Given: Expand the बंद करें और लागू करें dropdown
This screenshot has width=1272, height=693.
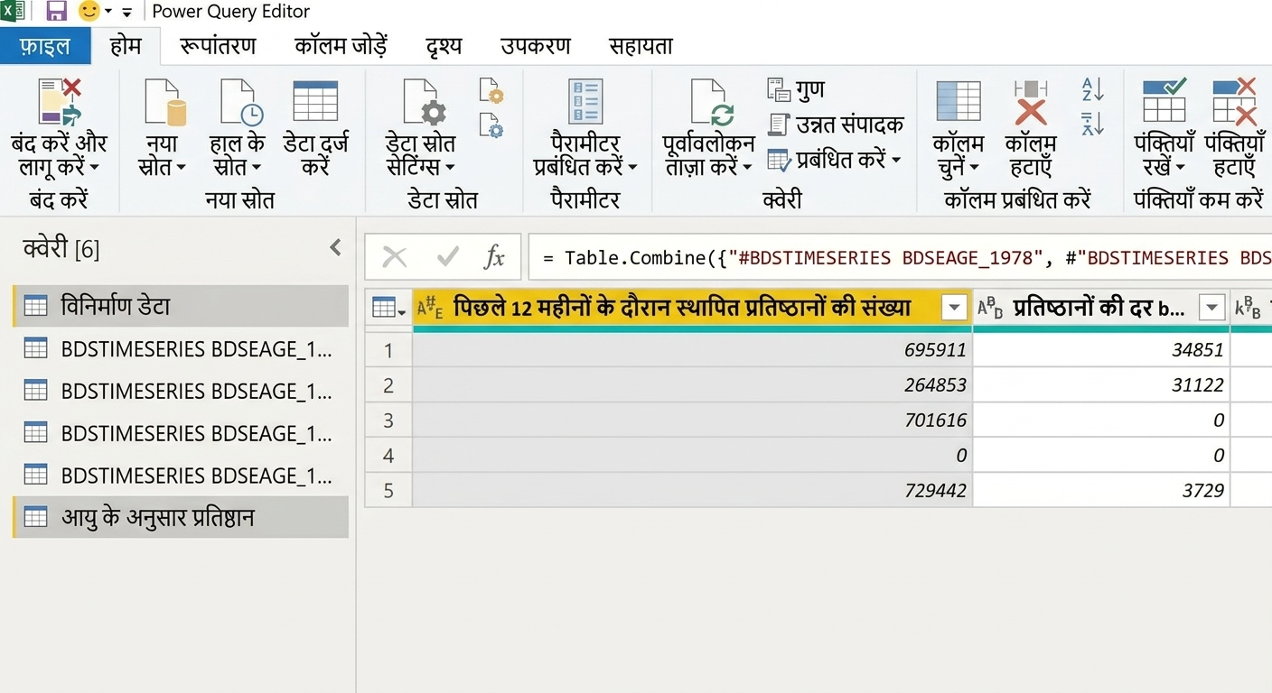Looking at the screenshot, I should 95,169.
